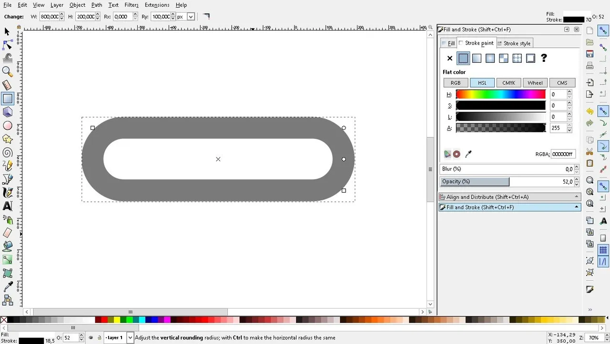Select the Connector diagram tool
The height and width of the screenshot is (344, 610).
pyautogui.click(x=7, y=300)
